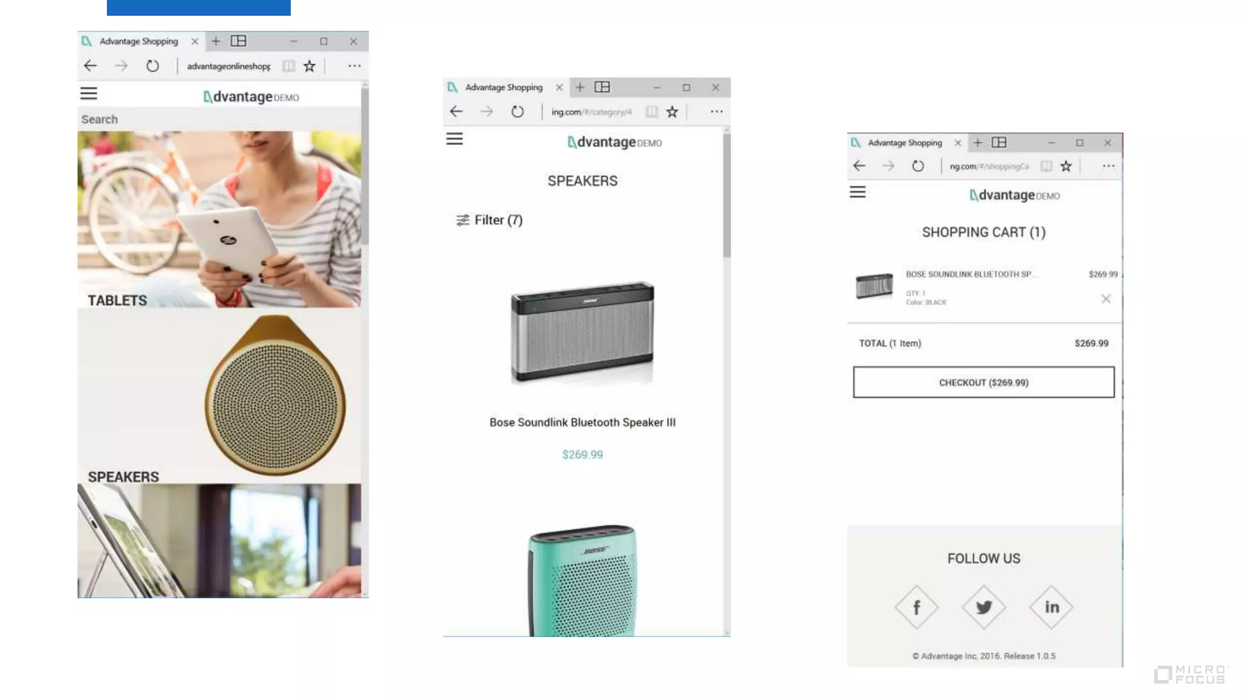Open reading view icon in home page window
This screenshot has width=1244, height=699.
coord(289,66)
